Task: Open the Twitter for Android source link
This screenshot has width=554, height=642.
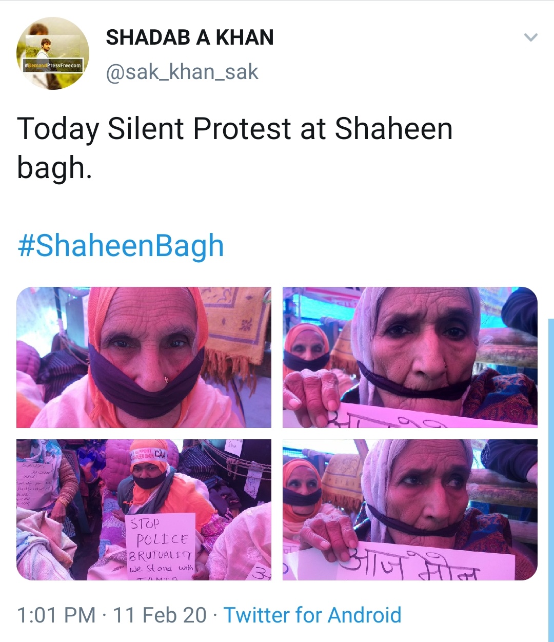Action: 312,615
